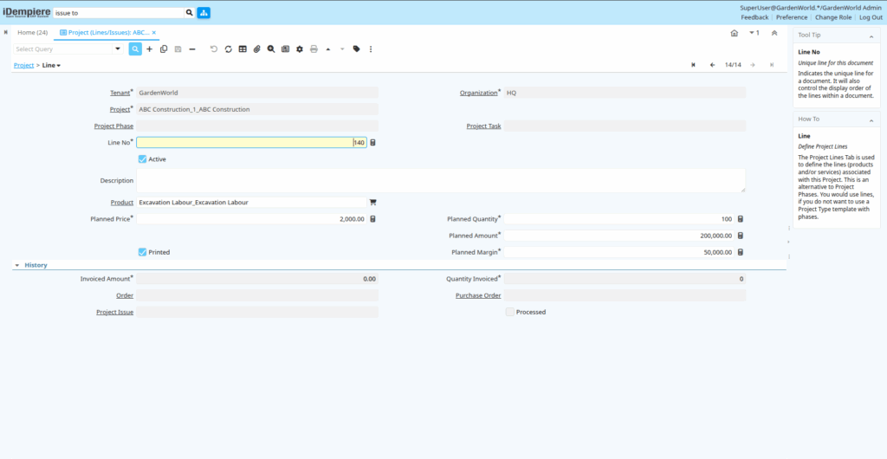Screen dimensions: 887x459
Task: Click the Undo Changes icon
Action: [x=214, y=49]
